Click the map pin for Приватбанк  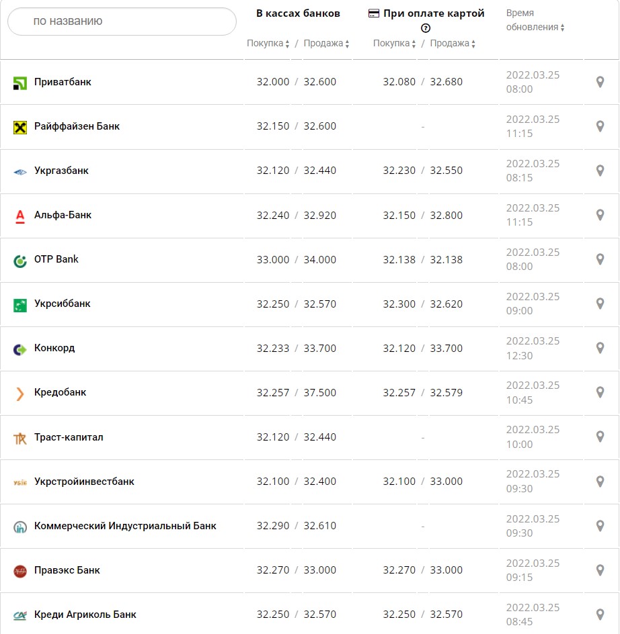click(x=600, y=82)
